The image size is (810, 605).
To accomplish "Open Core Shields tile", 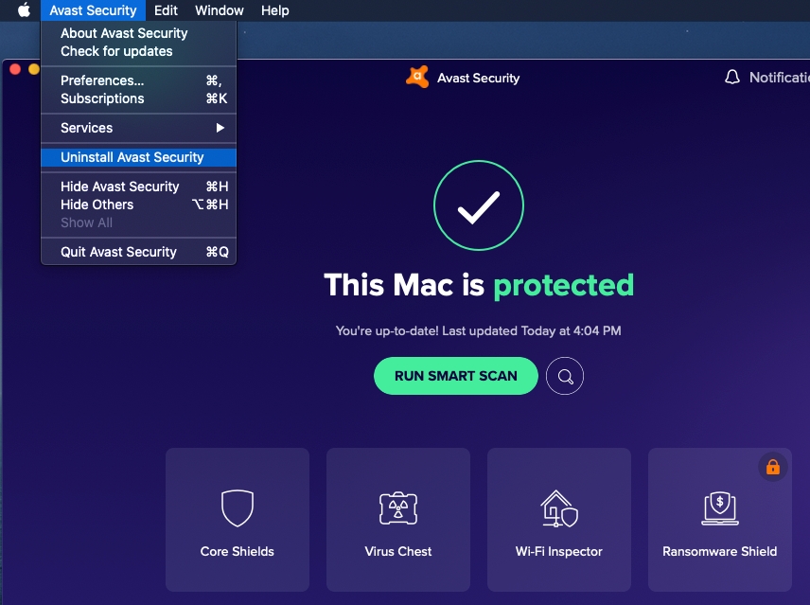I will pos(238,519).
